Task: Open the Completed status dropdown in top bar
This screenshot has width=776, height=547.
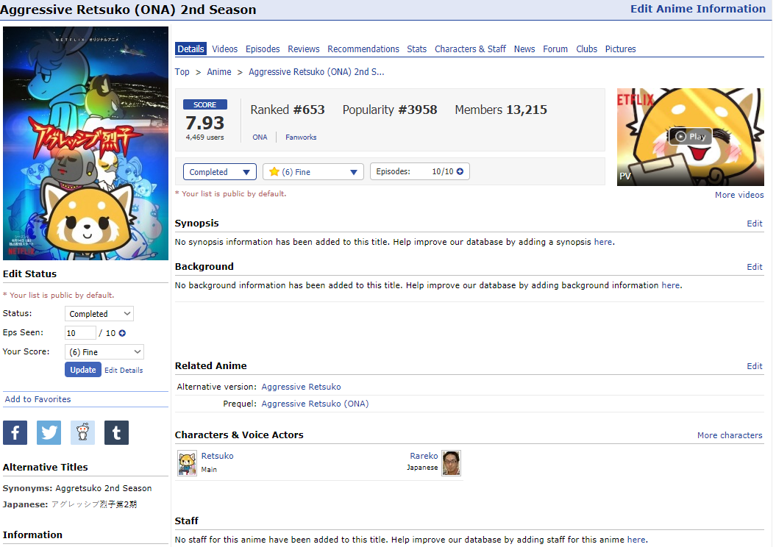Action: 220,172
